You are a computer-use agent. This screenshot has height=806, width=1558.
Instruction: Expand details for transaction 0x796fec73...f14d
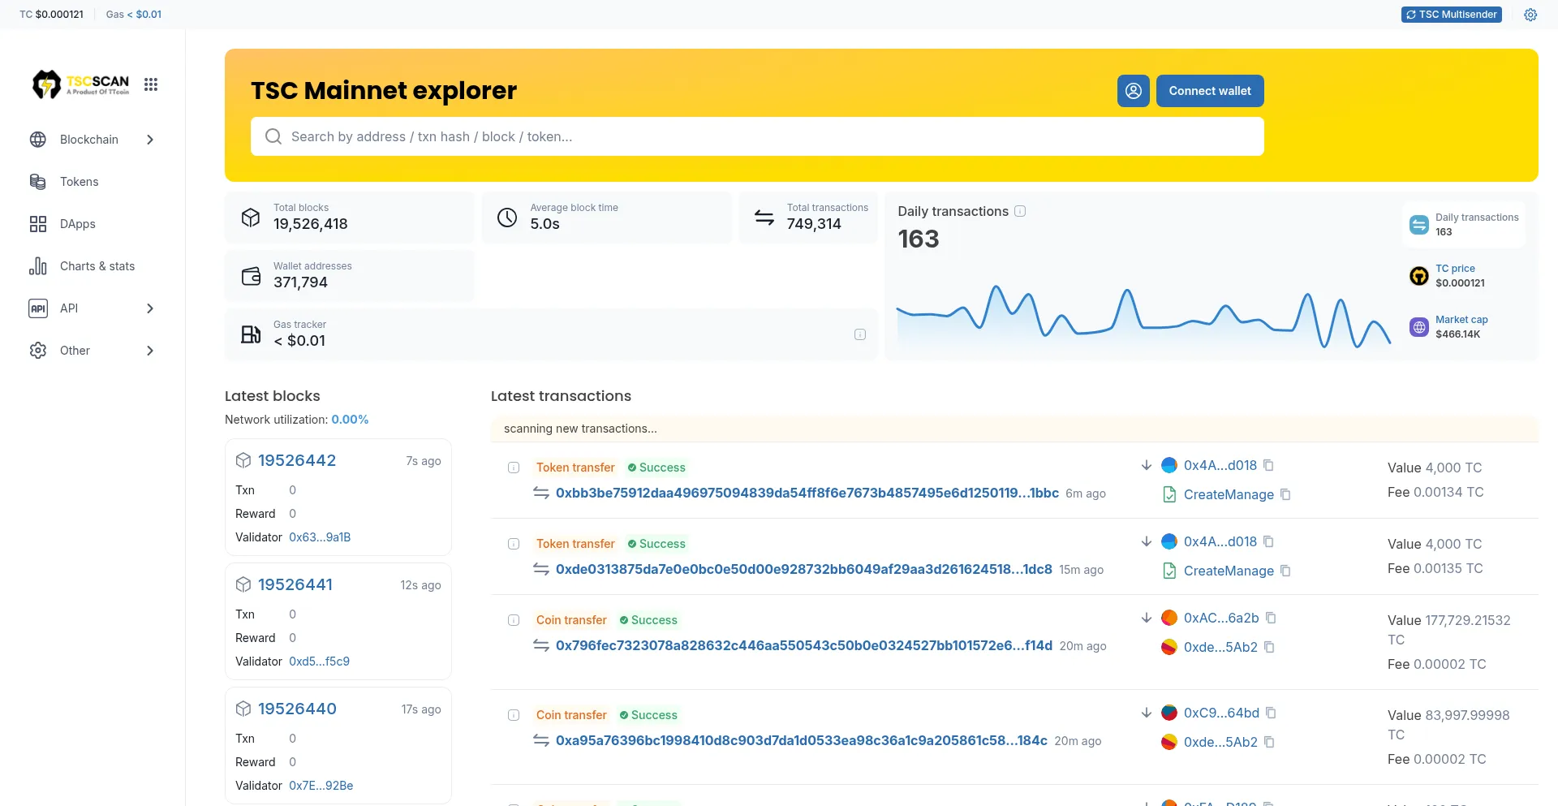tap(514, 620)
